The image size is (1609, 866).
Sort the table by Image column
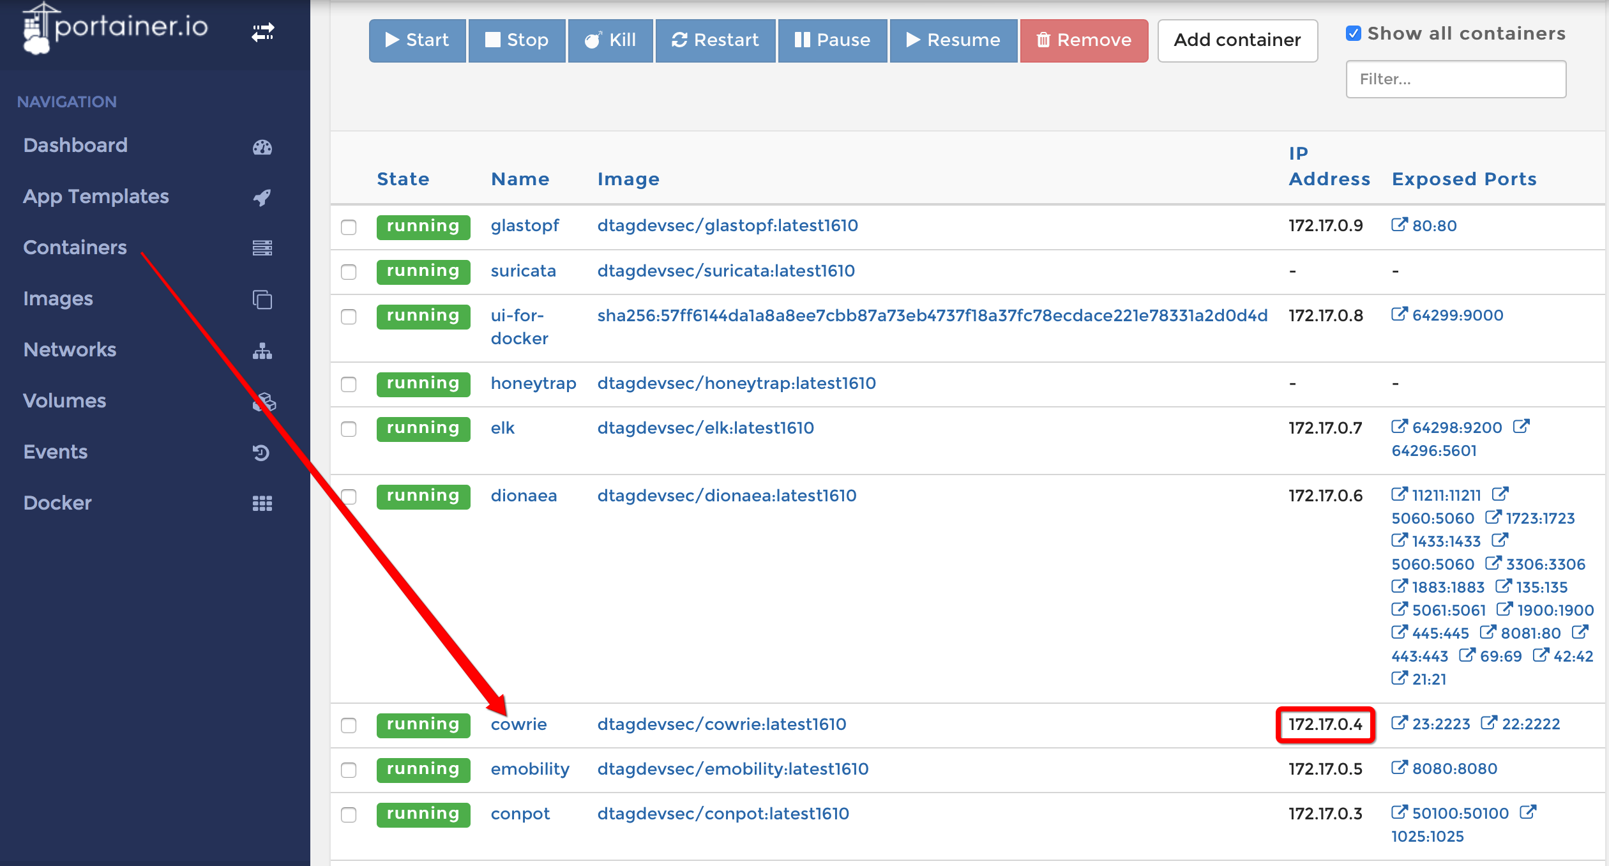pos(628,179)
